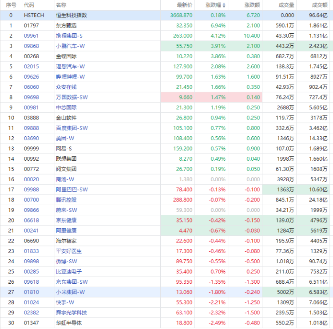Viewport: 333px width, 329px height.
Task: Open stock code 03690 link
Action: tap(32, 138)
